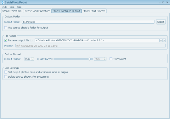This screenshot has width=170, height=119.
Task: Close the BatchPhotoRobot window
Action: pos(167,3)
